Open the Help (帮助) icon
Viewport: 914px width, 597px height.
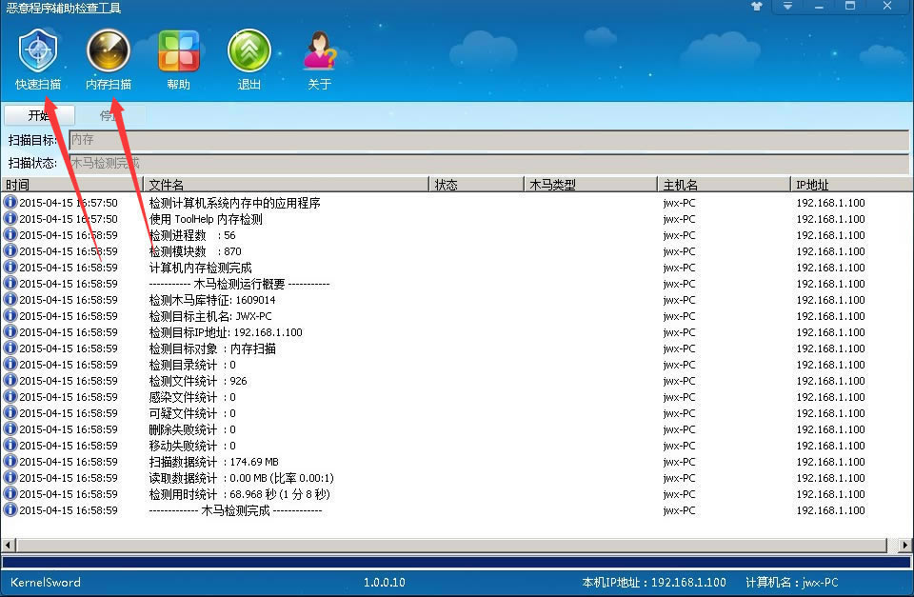coord(178,59)
